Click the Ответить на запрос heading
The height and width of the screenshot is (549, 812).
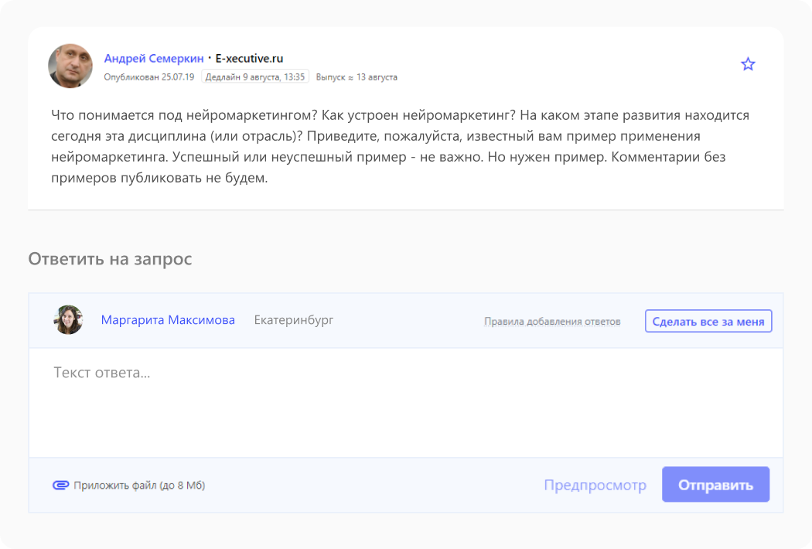[x=110, y=259]
